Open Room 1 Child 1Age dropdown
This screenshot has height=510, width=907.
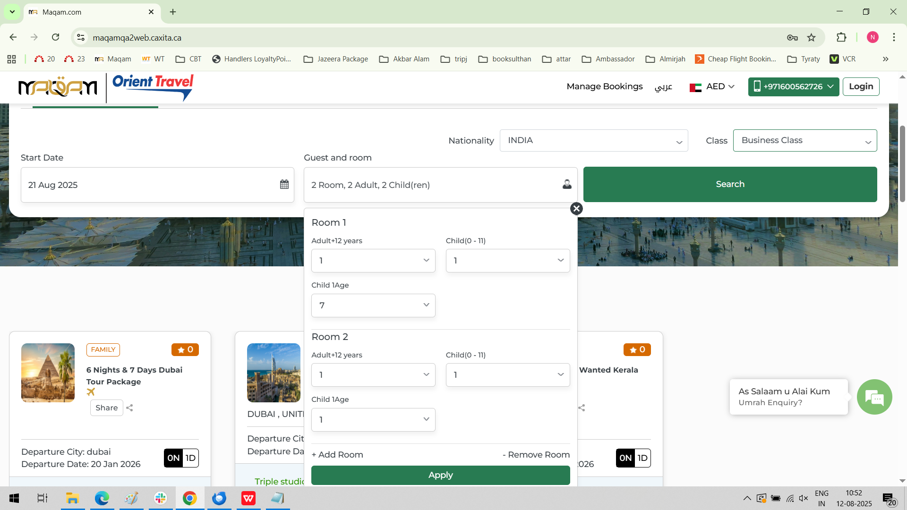click(x=373, y=306)
